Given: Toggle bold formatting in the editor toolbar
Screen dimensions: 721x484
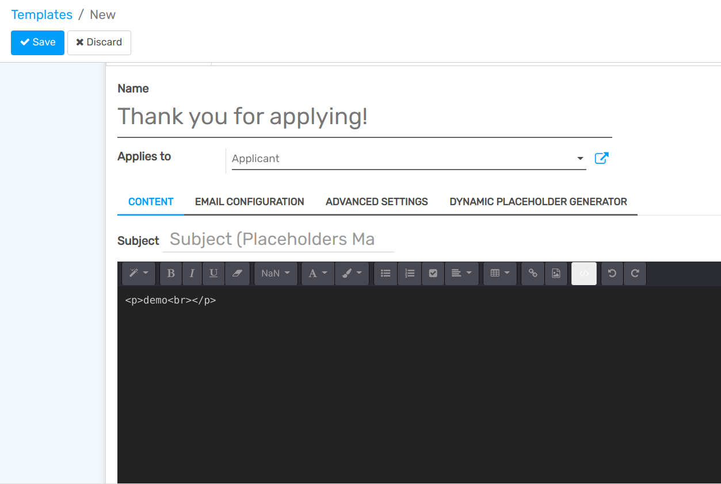Looking at the screenshot, I should coord(171,274).
